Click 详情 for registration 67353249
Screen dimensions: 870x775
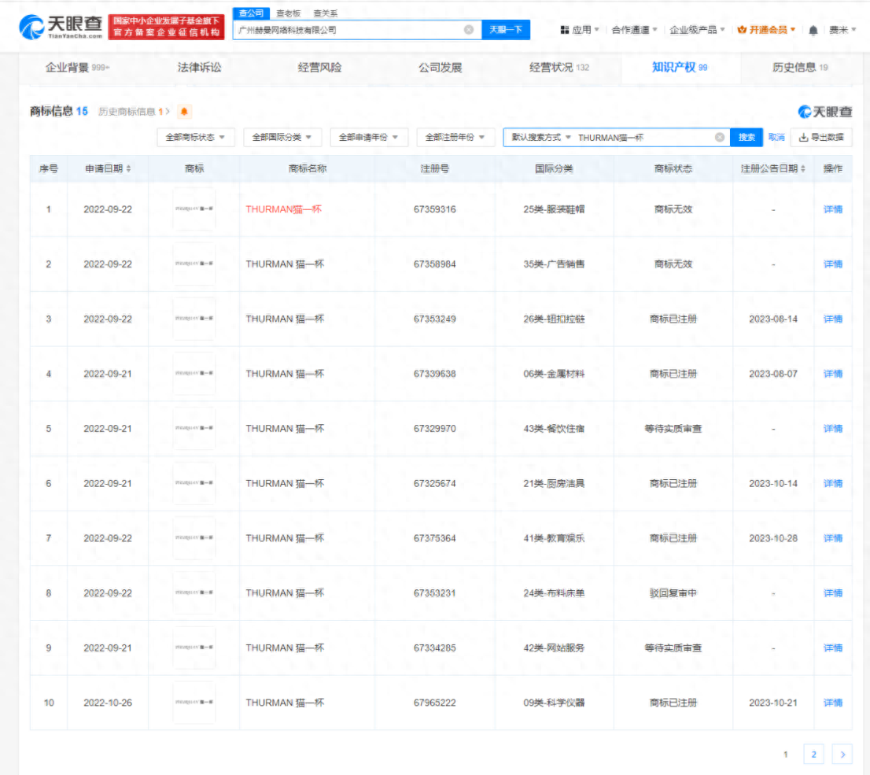[832, 319]
